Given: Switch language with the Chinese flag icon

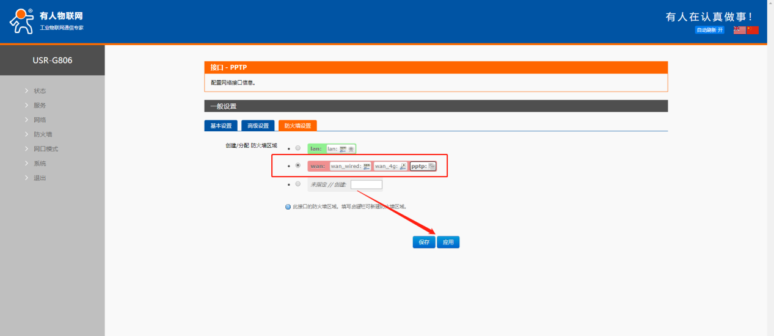Looking at the screenshot, I should coord(753,30).
